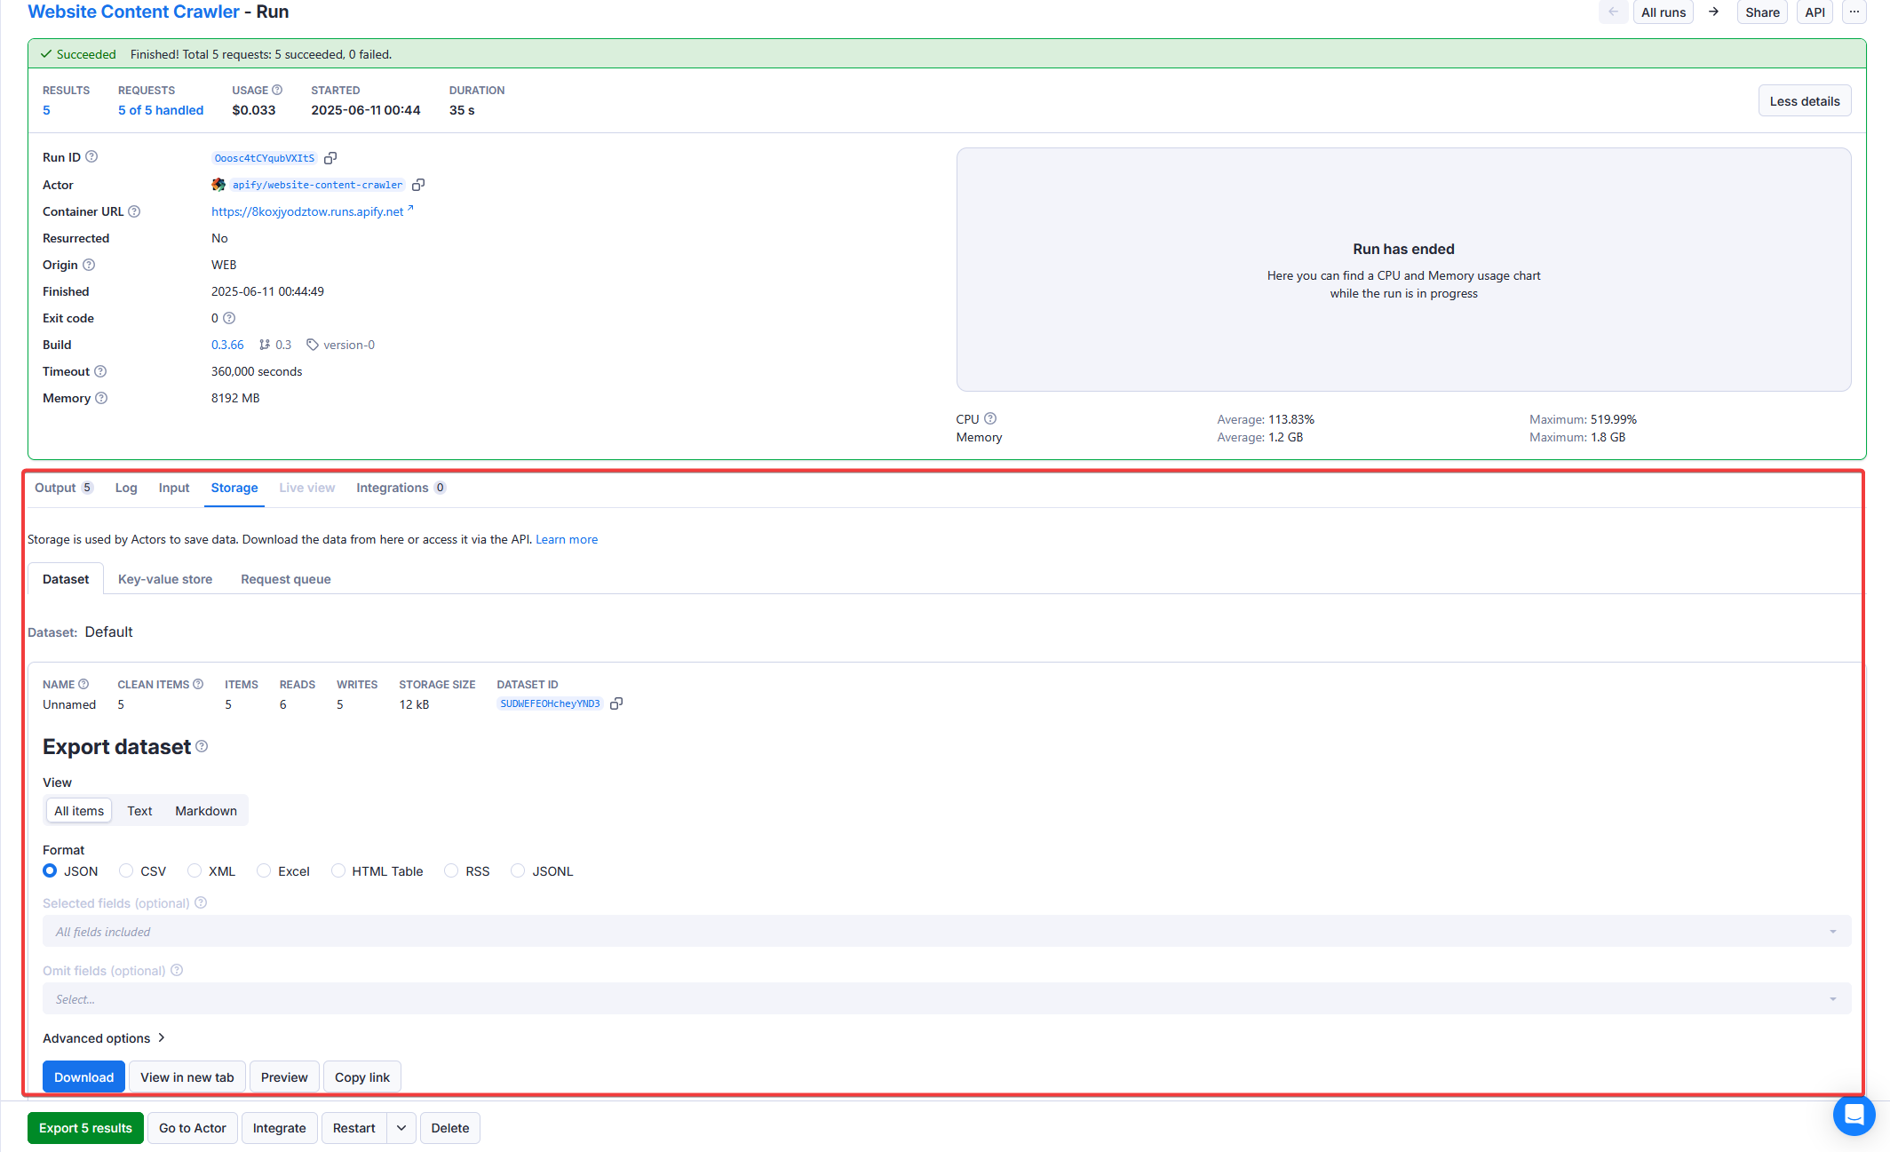This screenshot has height=1152, width=1890.
Task: Click the Usage info question icon
Action: click(277, 91)
